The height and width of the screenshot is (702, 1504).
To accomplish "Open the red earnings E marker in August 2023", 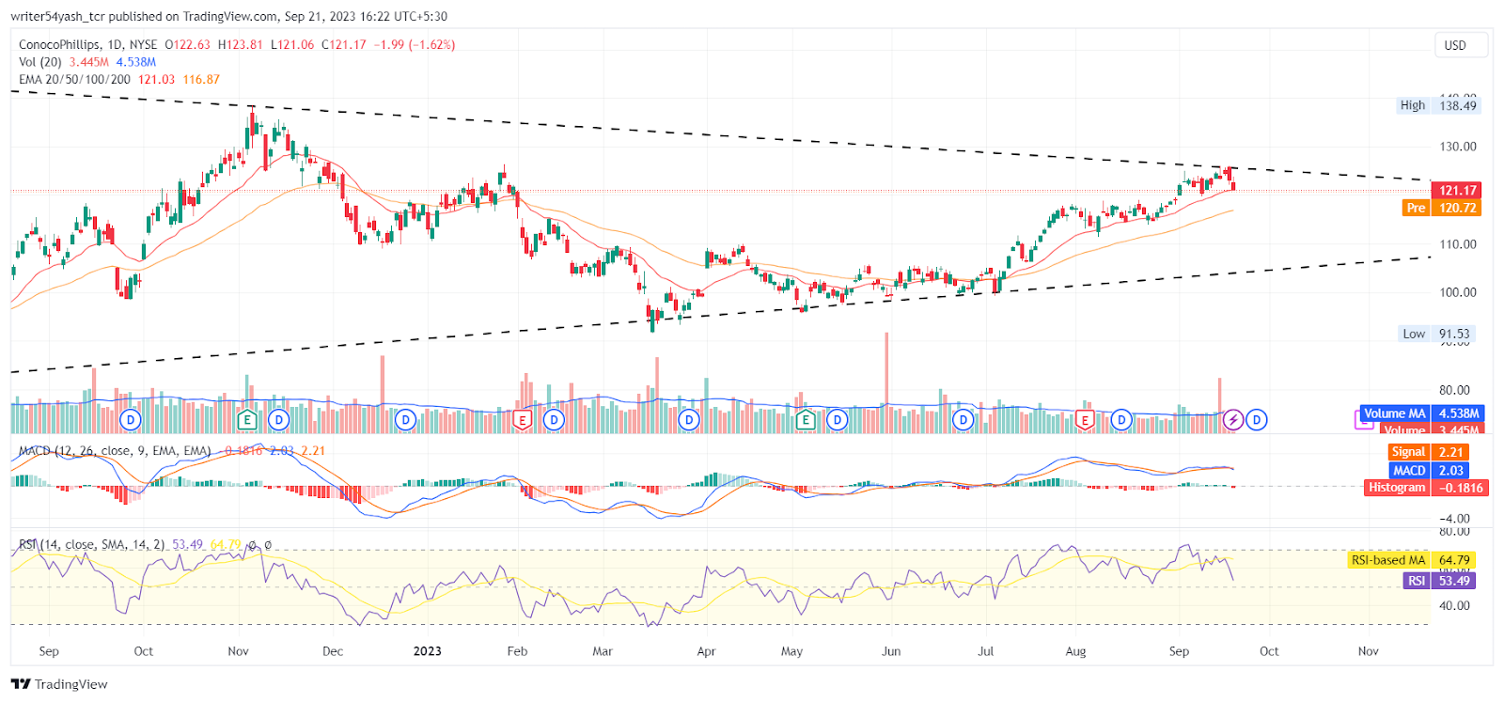I will click(1085, 419).
